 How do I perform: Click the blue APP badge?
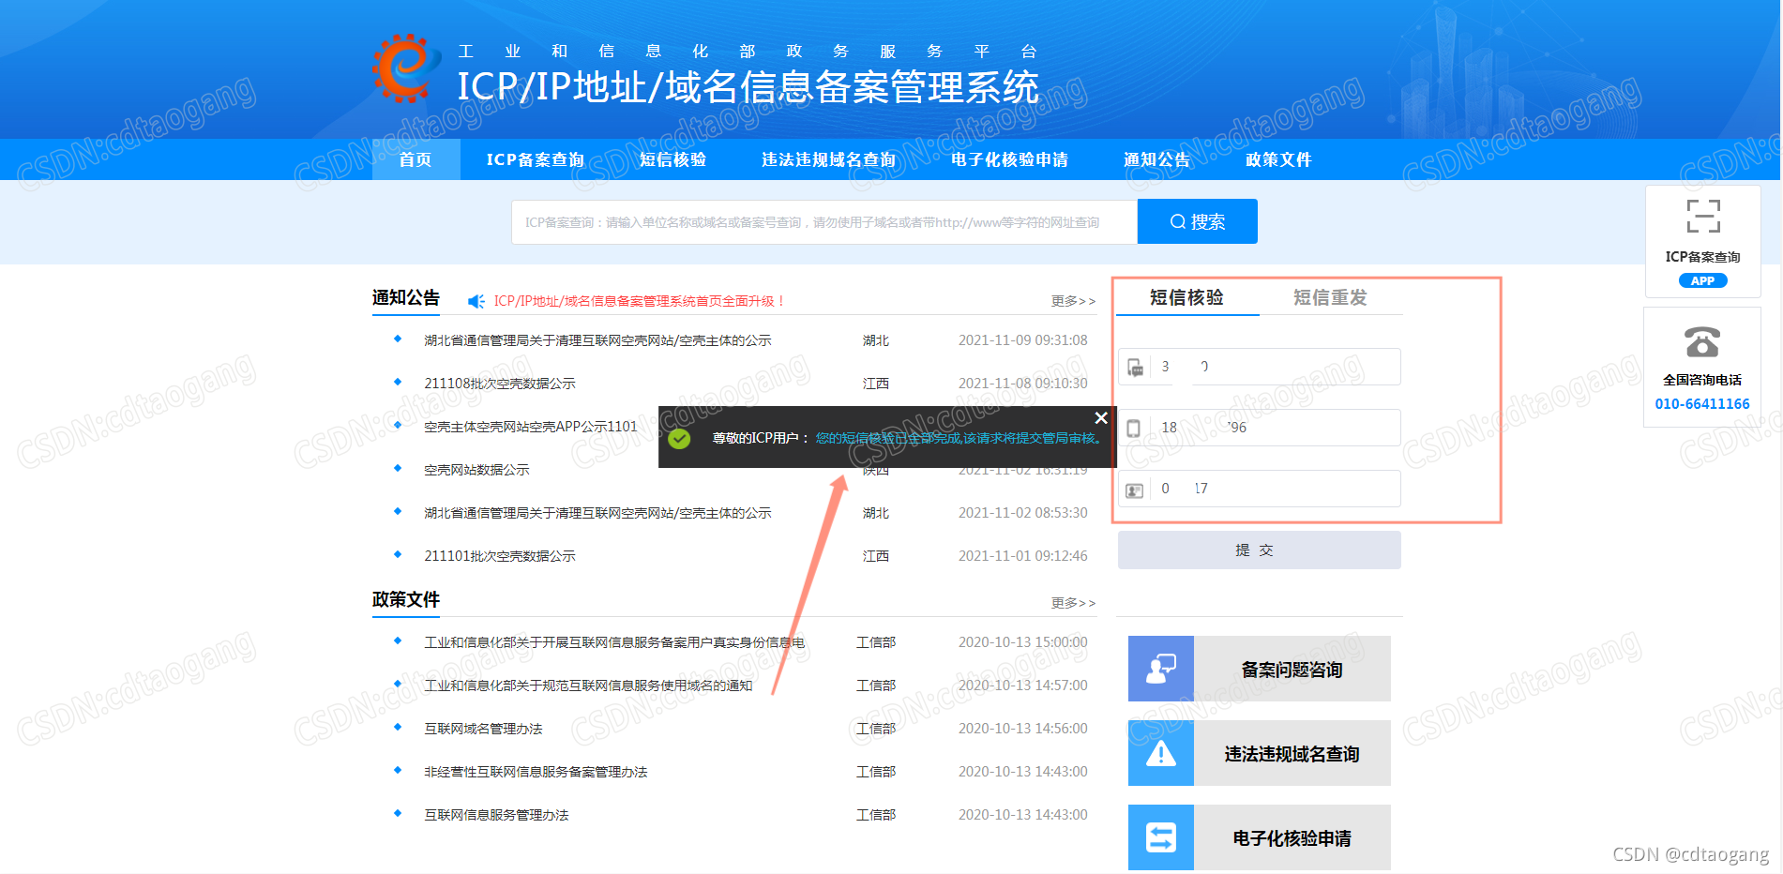[1702, 280]
